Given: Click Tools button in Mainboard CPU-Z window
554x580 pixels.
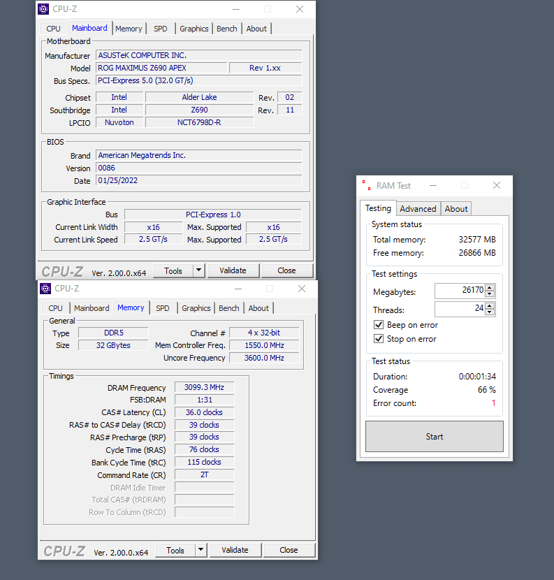Looking at the screenshot, I should (x=173, y=270).
